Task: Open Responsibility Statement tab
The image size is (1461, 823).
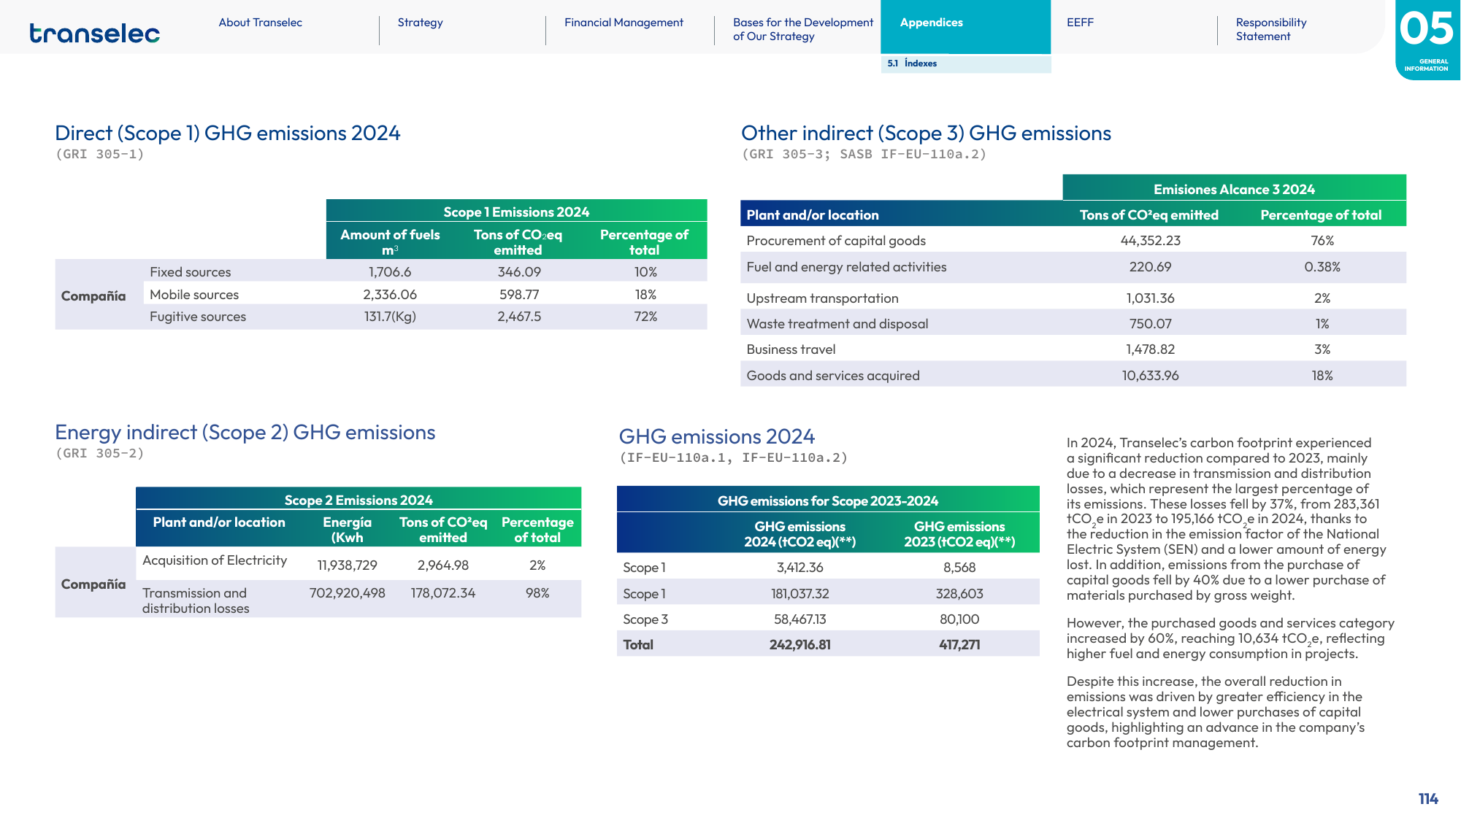Action: pos(1271,29)
